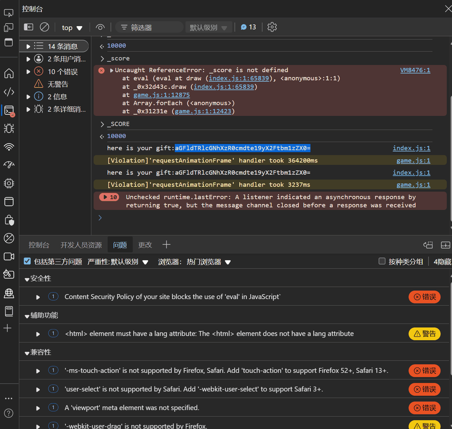Image resolution: width=452 pixels, height=429 pixels.
Task: Expand the Content Security Policy eval issue
Action: 38,297
